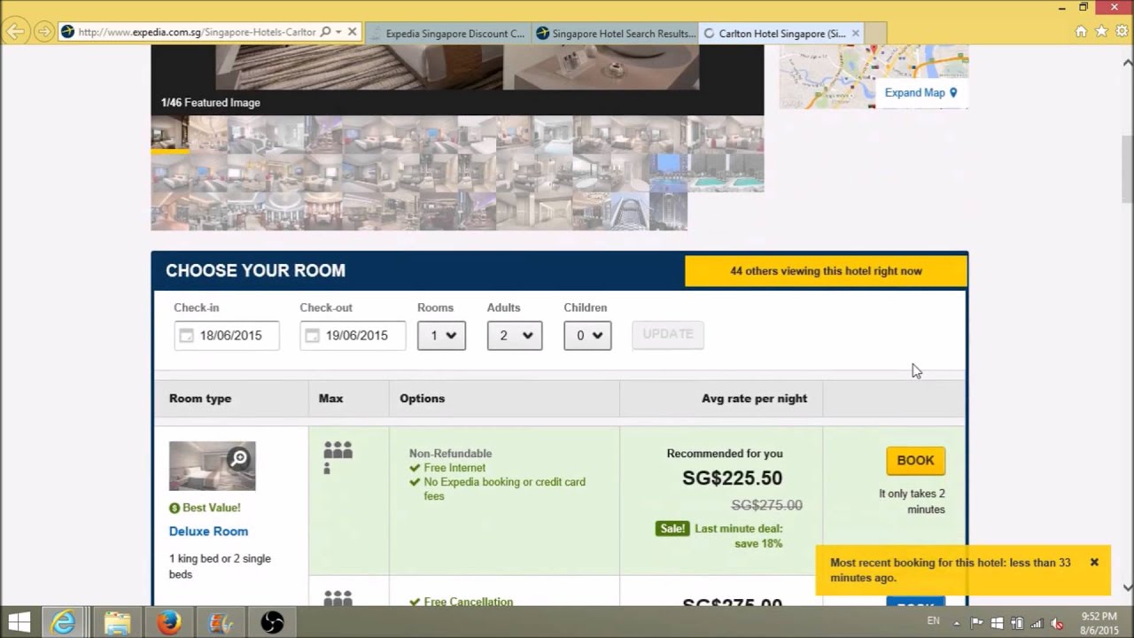Screen dimensions: 1134x638
Task: Open the Deluxe Room link
Action: [208, 532]
